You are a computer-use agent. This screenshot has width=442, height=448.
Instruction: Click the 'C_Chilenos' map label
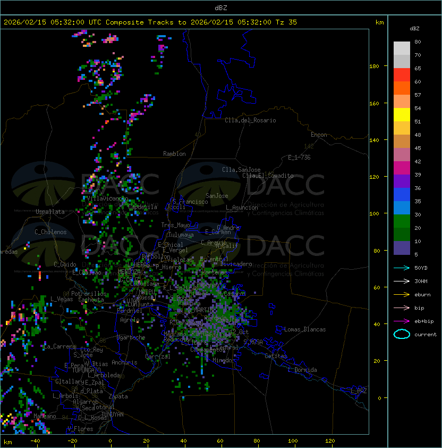50,232
